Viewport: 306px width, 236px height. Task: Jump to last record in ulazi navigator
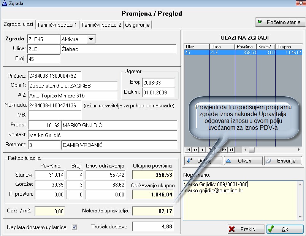[x=231, y=150]
